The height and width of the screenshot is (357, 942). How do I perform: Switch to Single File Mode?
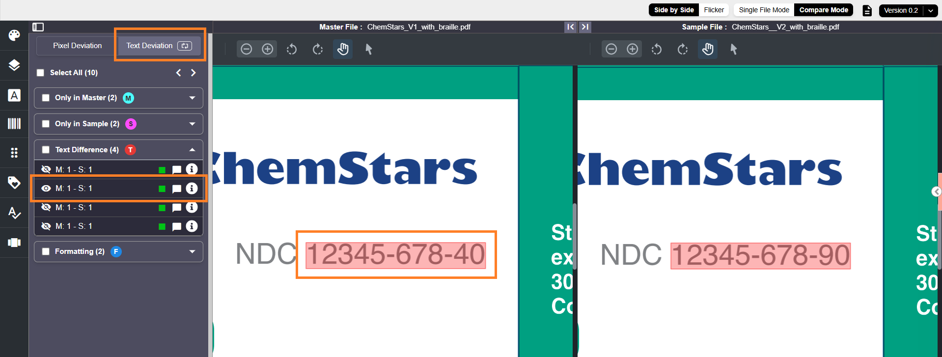click(x=764, y=10)
